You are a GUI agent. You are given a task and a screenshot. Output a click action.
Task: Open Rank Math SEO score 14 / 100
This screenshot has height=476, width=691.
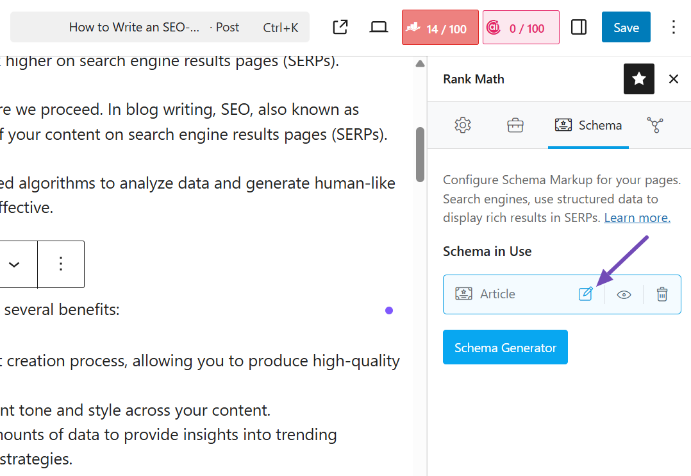point(440,28)
